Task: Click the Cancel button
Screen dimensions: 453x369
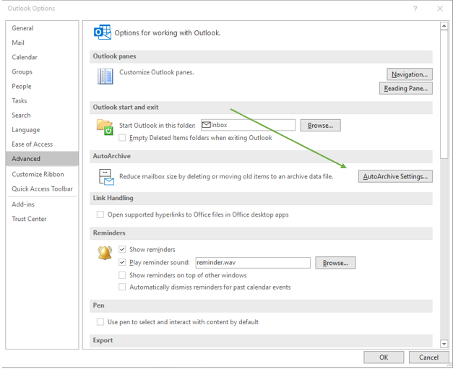Action: [428, 357]
